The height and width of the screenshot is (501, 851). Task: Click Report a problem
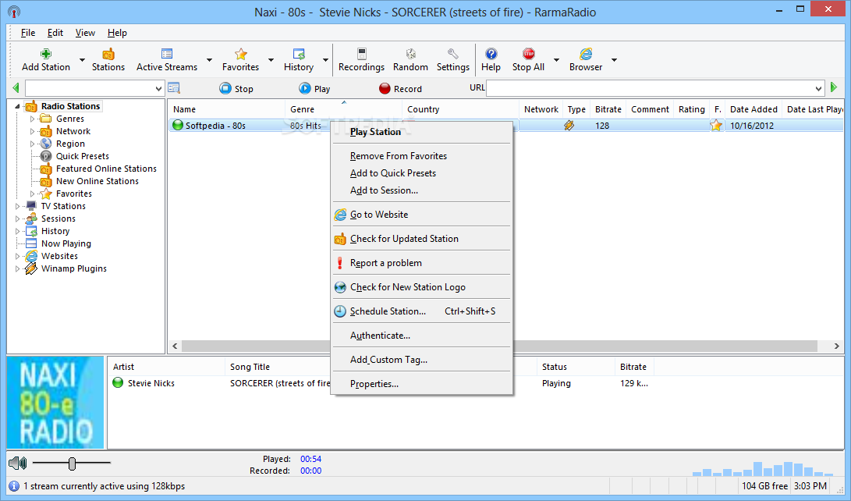(422, 263)
